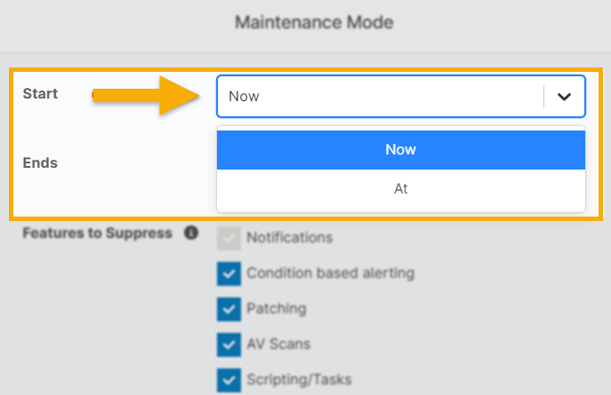This screenshot has height=395, width=611.
Task: Click the info icon beside Features to Suppress
Action: [190, 233]
